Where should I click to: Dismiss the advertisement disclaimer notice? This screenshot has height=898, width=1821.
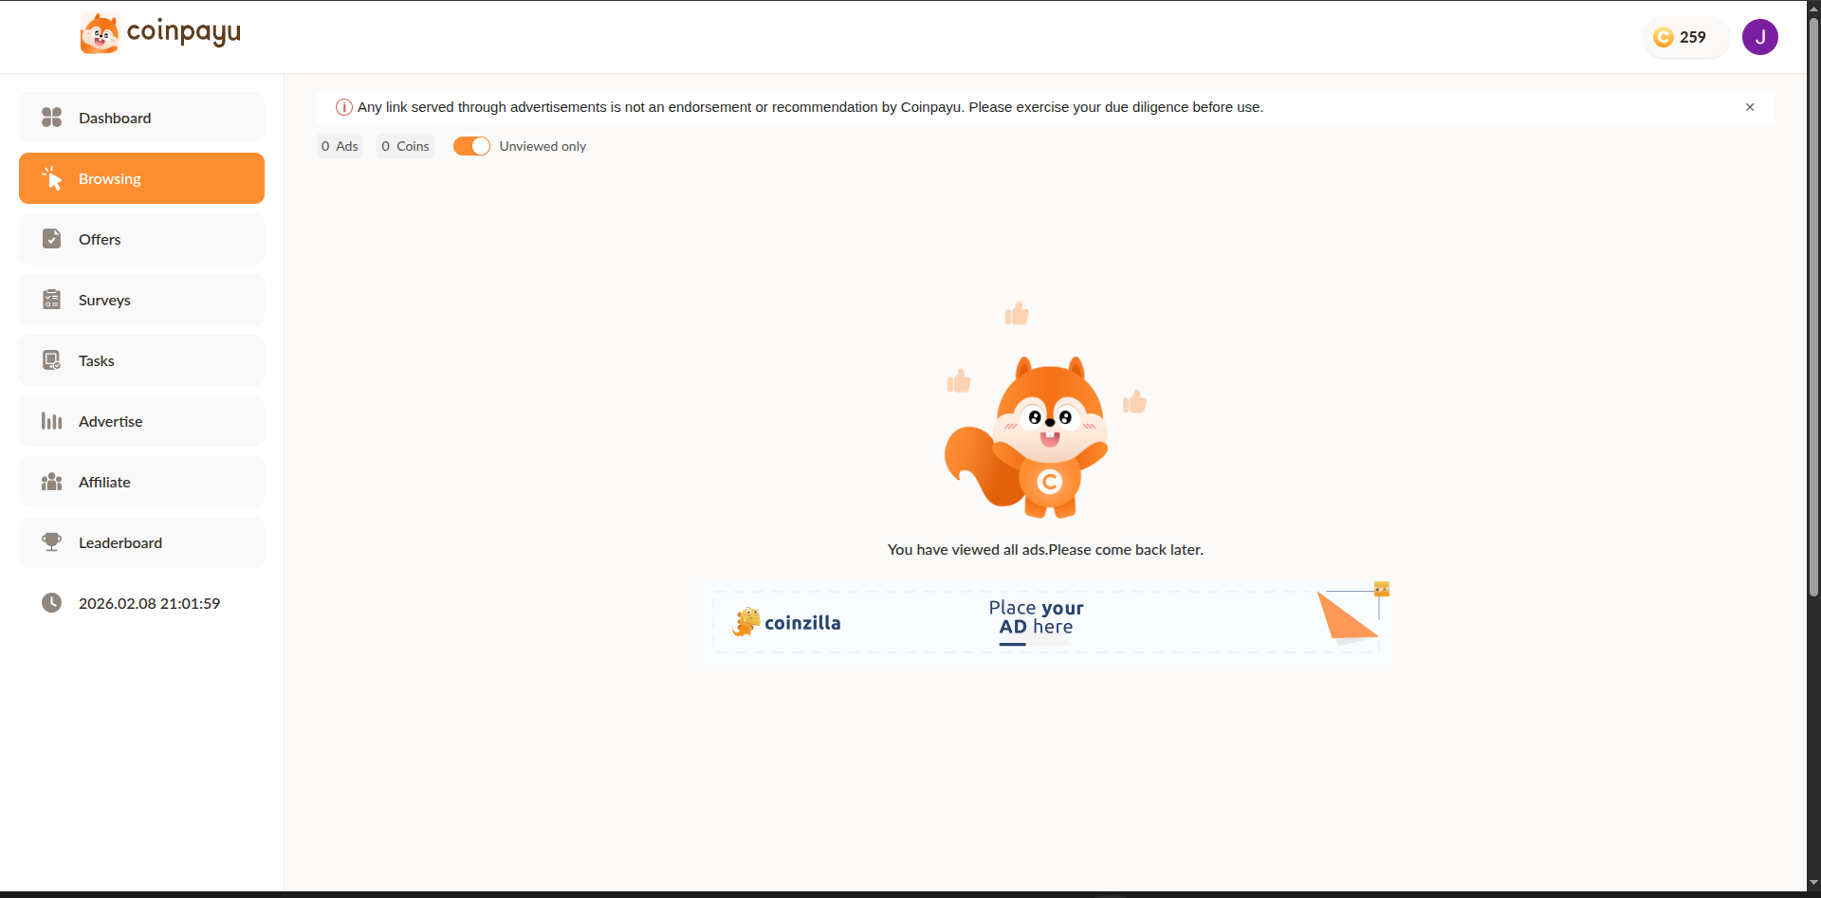pyautogui.click(x=1750, y=107)
